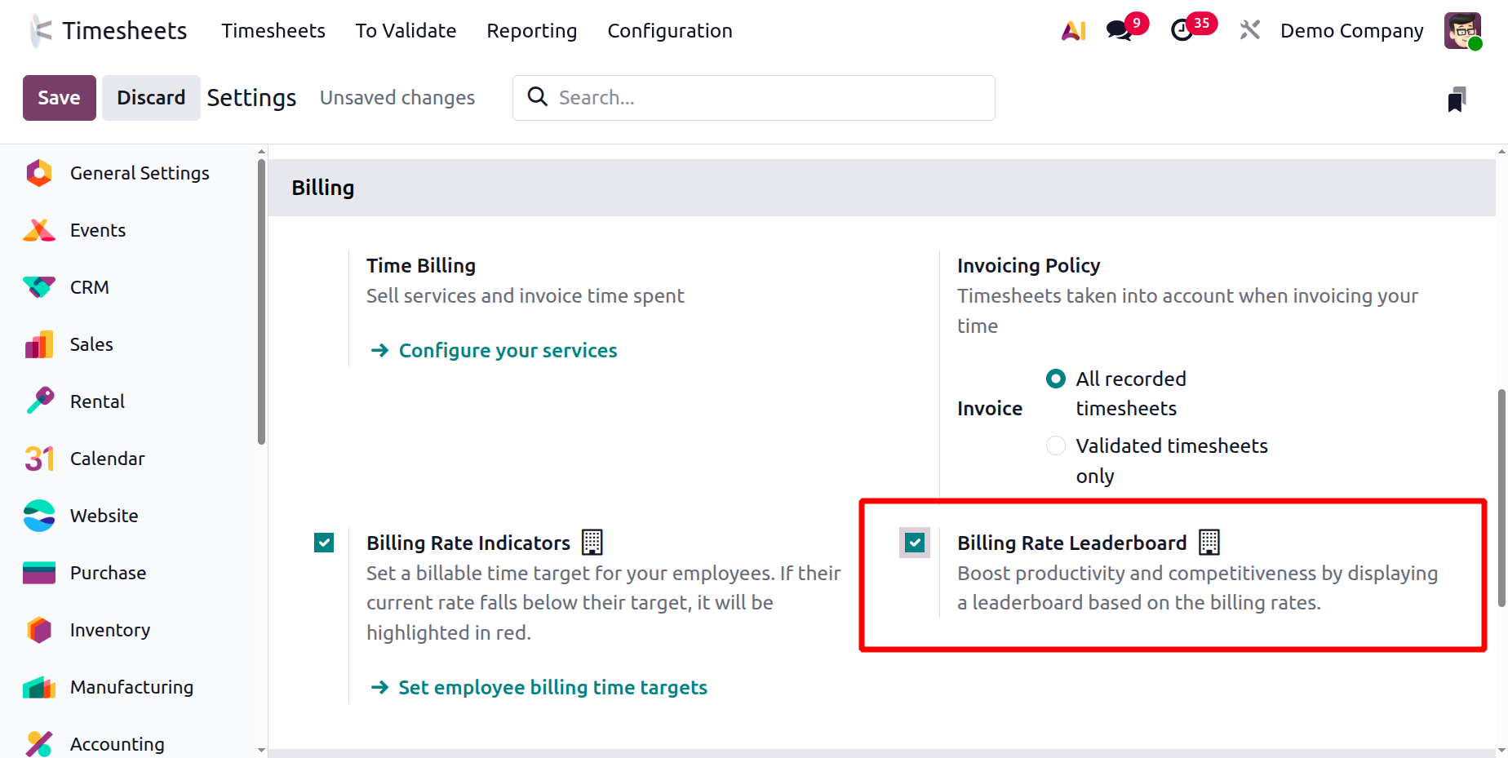The image size is (1508, 758).
Task: Toggle the Billing Rate Leaderboard checkbox
Action: click(915, 543)
